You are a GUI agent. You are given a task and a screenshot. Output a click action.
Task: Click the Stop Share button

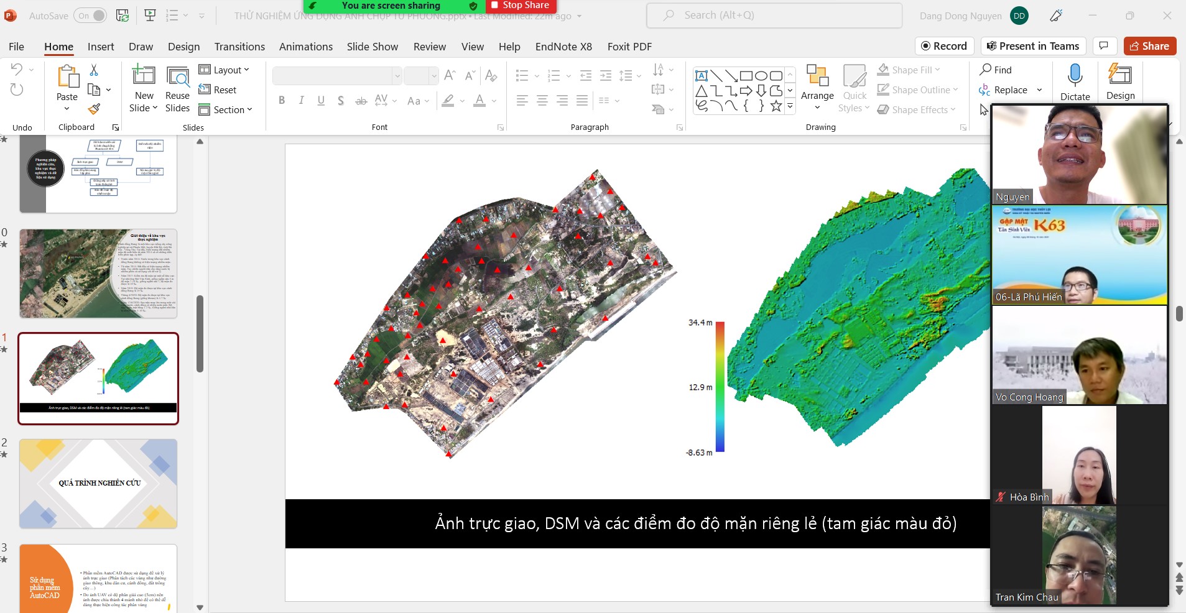coord(520,6)
